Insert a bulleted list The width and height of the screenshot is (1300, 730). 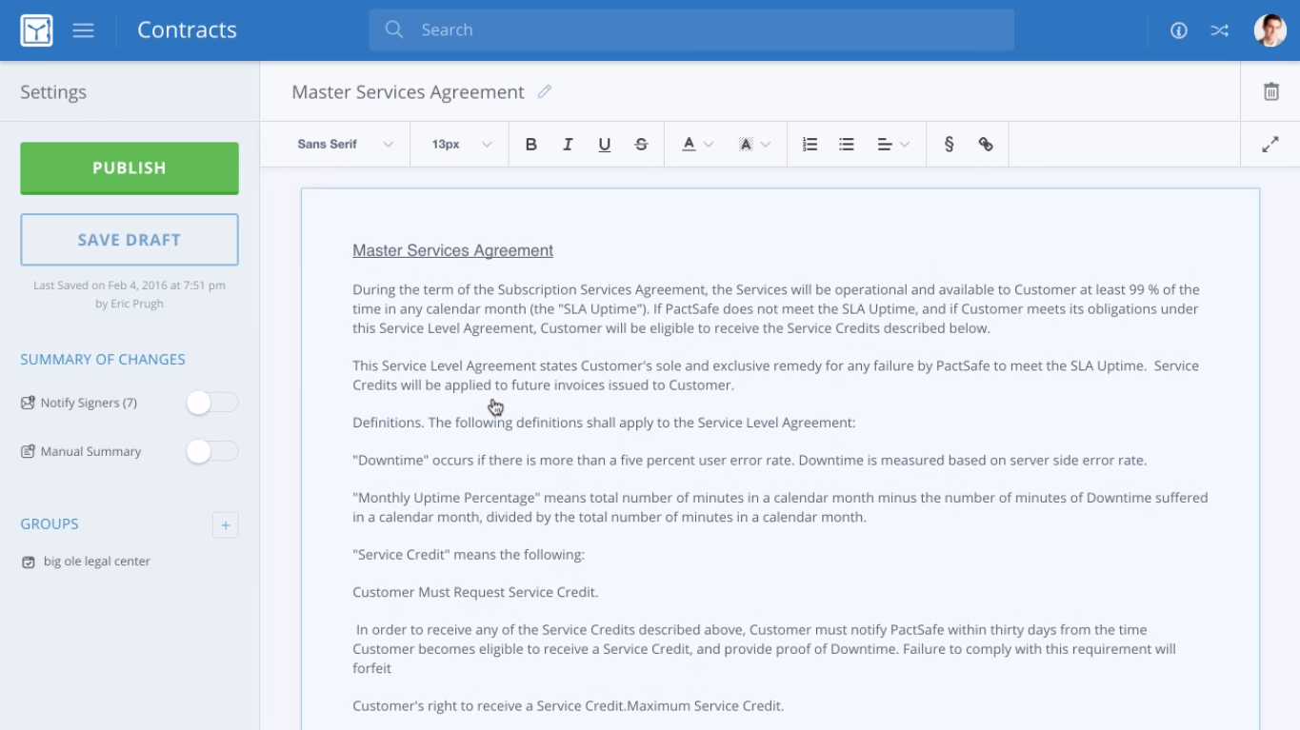(x=847, y=145)
